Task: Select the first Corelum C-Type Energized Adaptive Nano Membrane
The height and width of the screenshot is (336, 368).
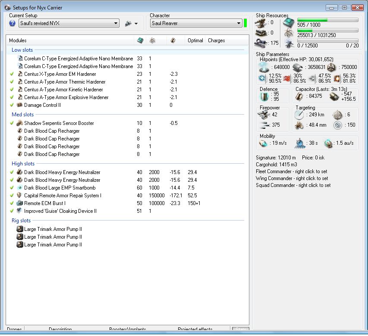Action: pos(127,59)
